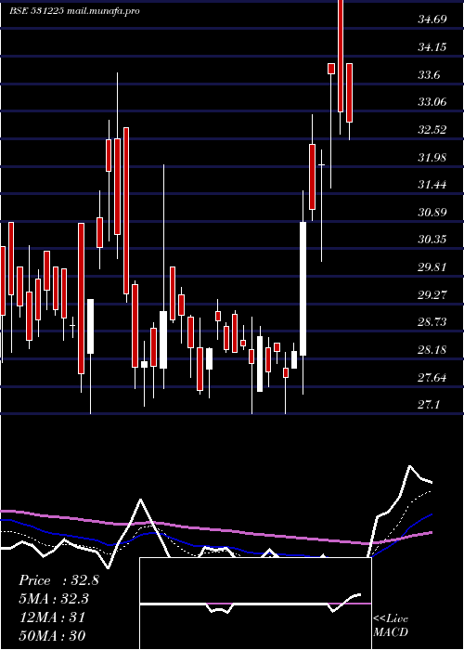Screen dimensions: 464x650
Task: Select the 5MA : 32.3 legend entry
Action: click(55, 599)
